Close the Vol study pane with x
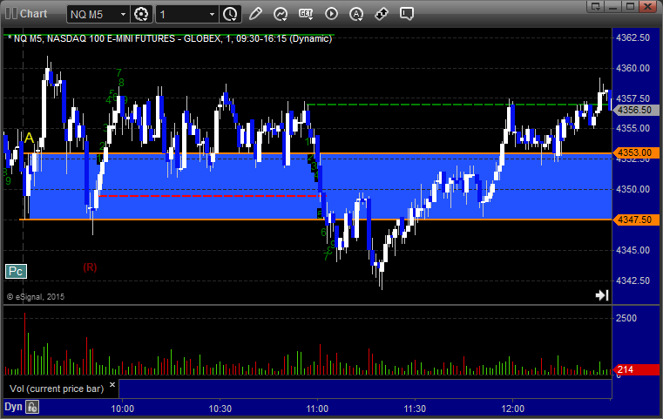 (x=112, y=385)
